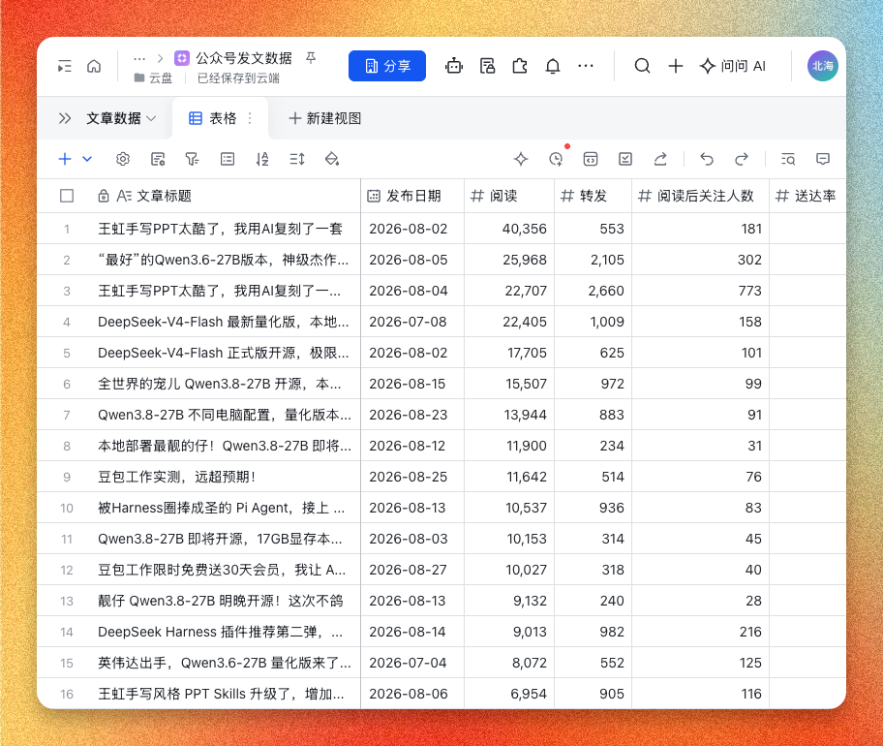Viewport: 883px width, 746px height.
Task: Open the robot automation assistant icon
Action: (x=454, y=66)
